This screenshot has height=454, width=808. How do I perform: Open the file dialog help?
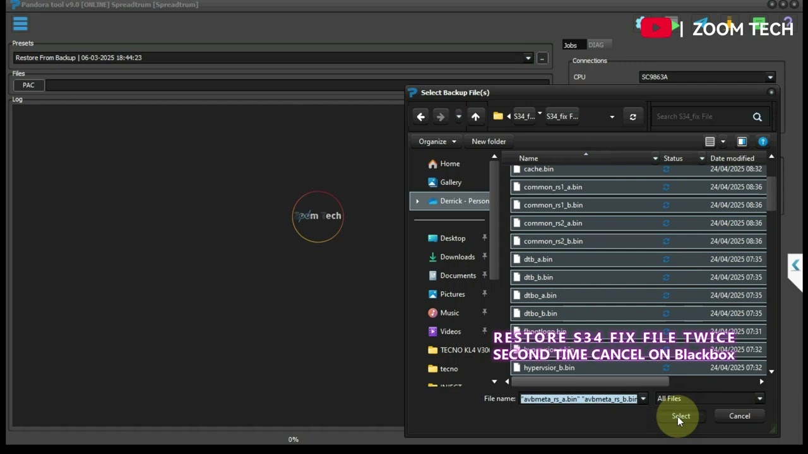tap(763, 142)
